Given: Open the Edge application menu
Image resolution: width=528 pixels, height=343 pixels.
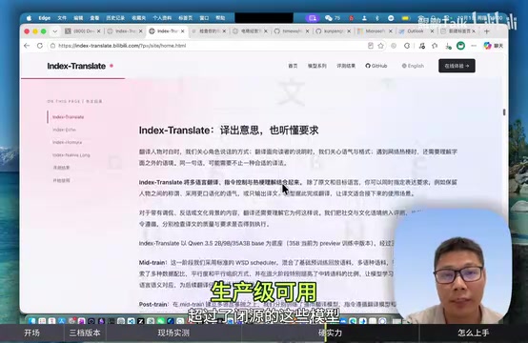Looking at the screenshot, I should (x=44, y=18).
